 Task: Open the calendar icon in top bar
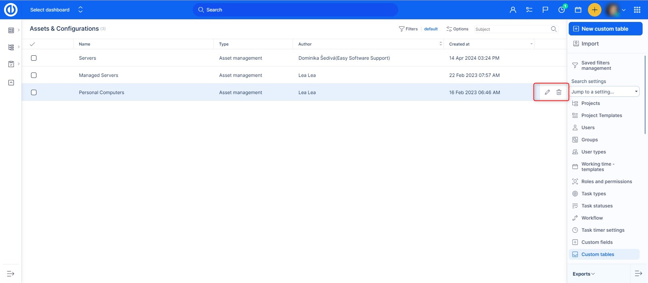578,10
